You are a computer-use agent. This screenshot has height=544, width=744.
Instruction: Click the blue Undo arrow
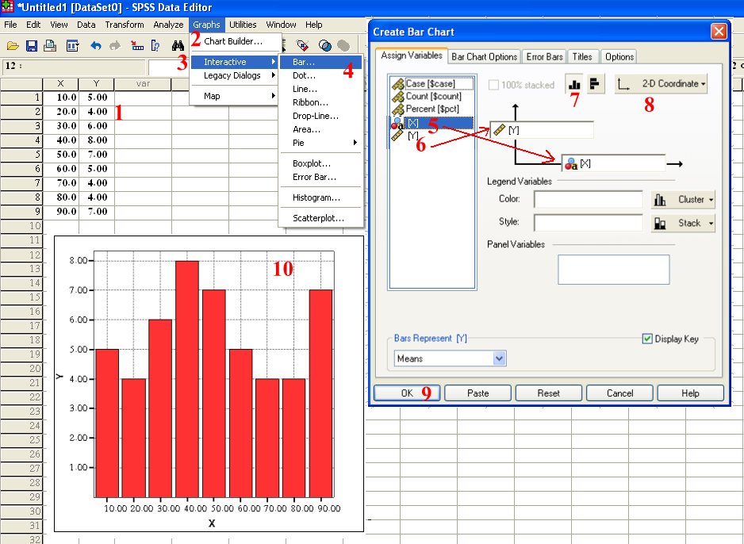click(x=96, y=45)
